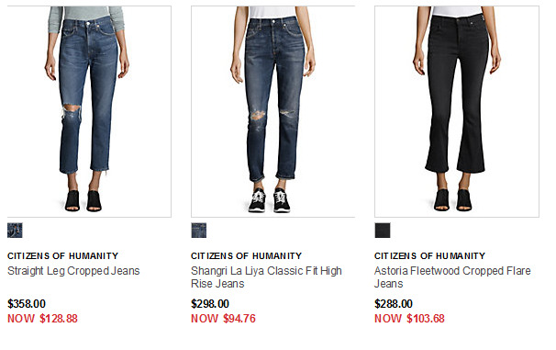Click the NOW $103.68 sale price
This screenshot has width=556, height=350.
coord(409,319)
